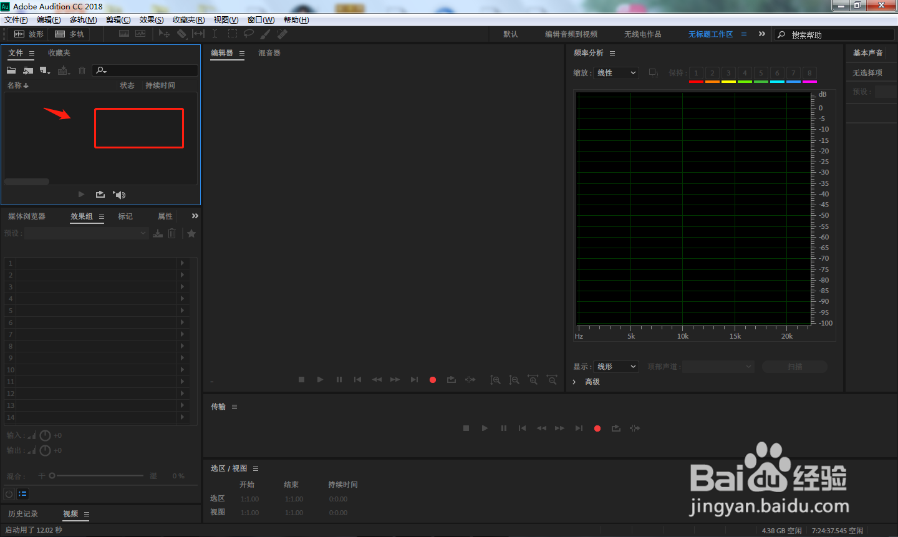
Task: Click Zoom Out Time icon in Editor
Action: [x=552, y=380]
